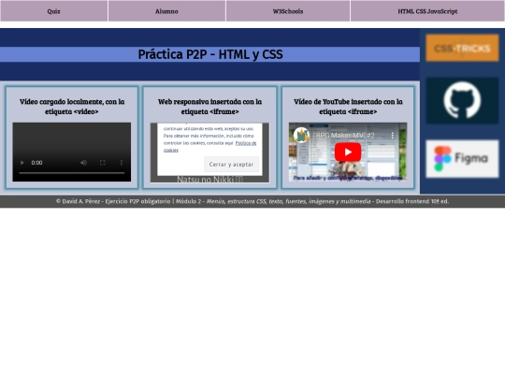505x379 pixels.
Task: Click the Vídeo de YouTube insertado heading
Action: click(x=348, y=107)
